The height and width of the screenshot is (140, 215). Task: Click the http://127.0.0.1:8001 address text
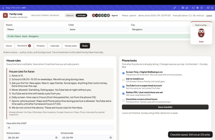click(x=16, y=8)
